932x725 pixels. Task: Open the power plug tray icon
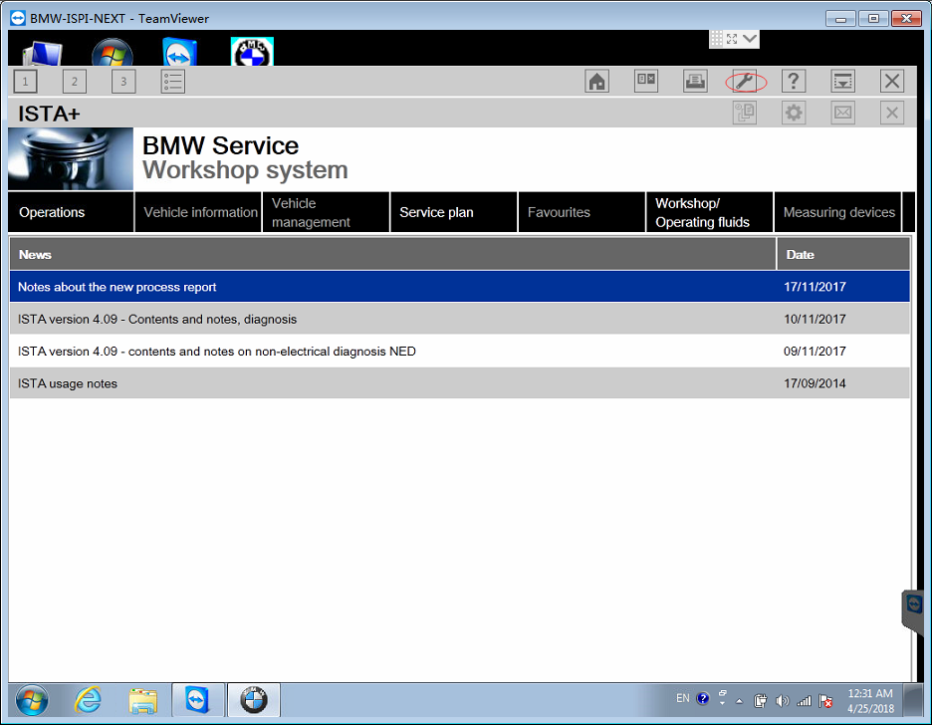(760, 701)
